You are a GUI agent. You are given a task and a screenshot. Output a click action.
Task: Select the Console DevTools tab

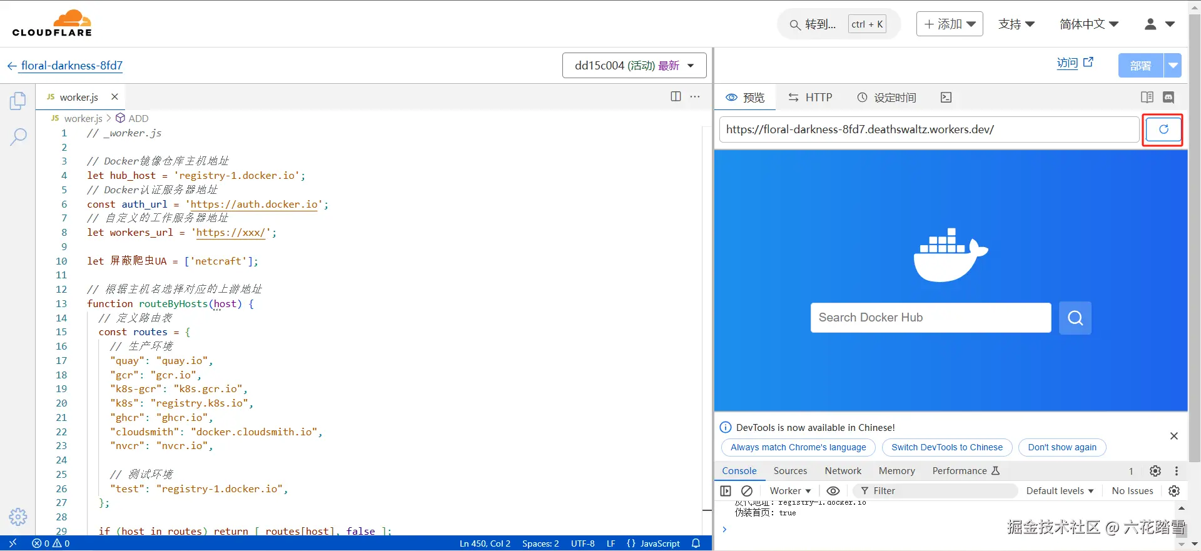tap(739, 471)
